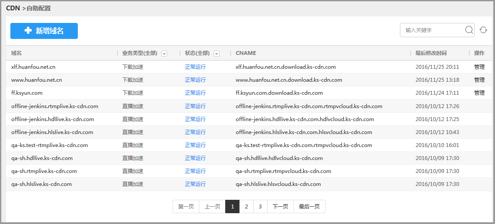Image resolution: width=495 pixels, height=224 pixels.
Task: Go to page 2
Action: (246, 207)
